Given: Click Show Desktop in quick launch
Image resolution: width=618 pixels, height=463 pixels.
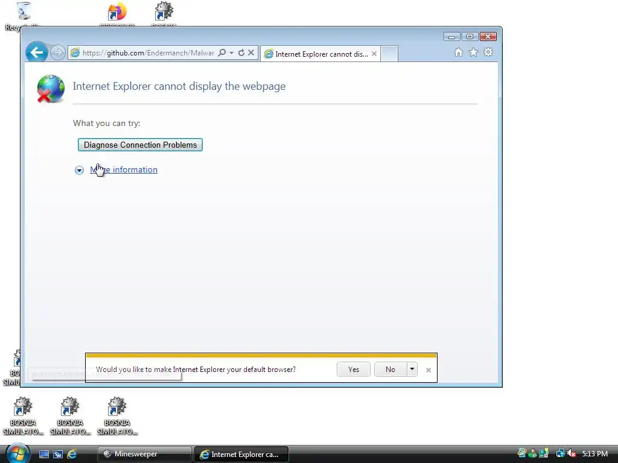Looking at the screenshot, I should coord(43,455).
